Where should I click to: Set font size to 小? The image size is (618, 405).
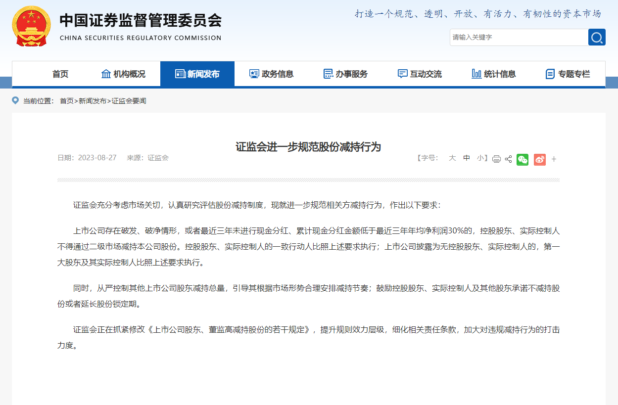click(480, 158)
